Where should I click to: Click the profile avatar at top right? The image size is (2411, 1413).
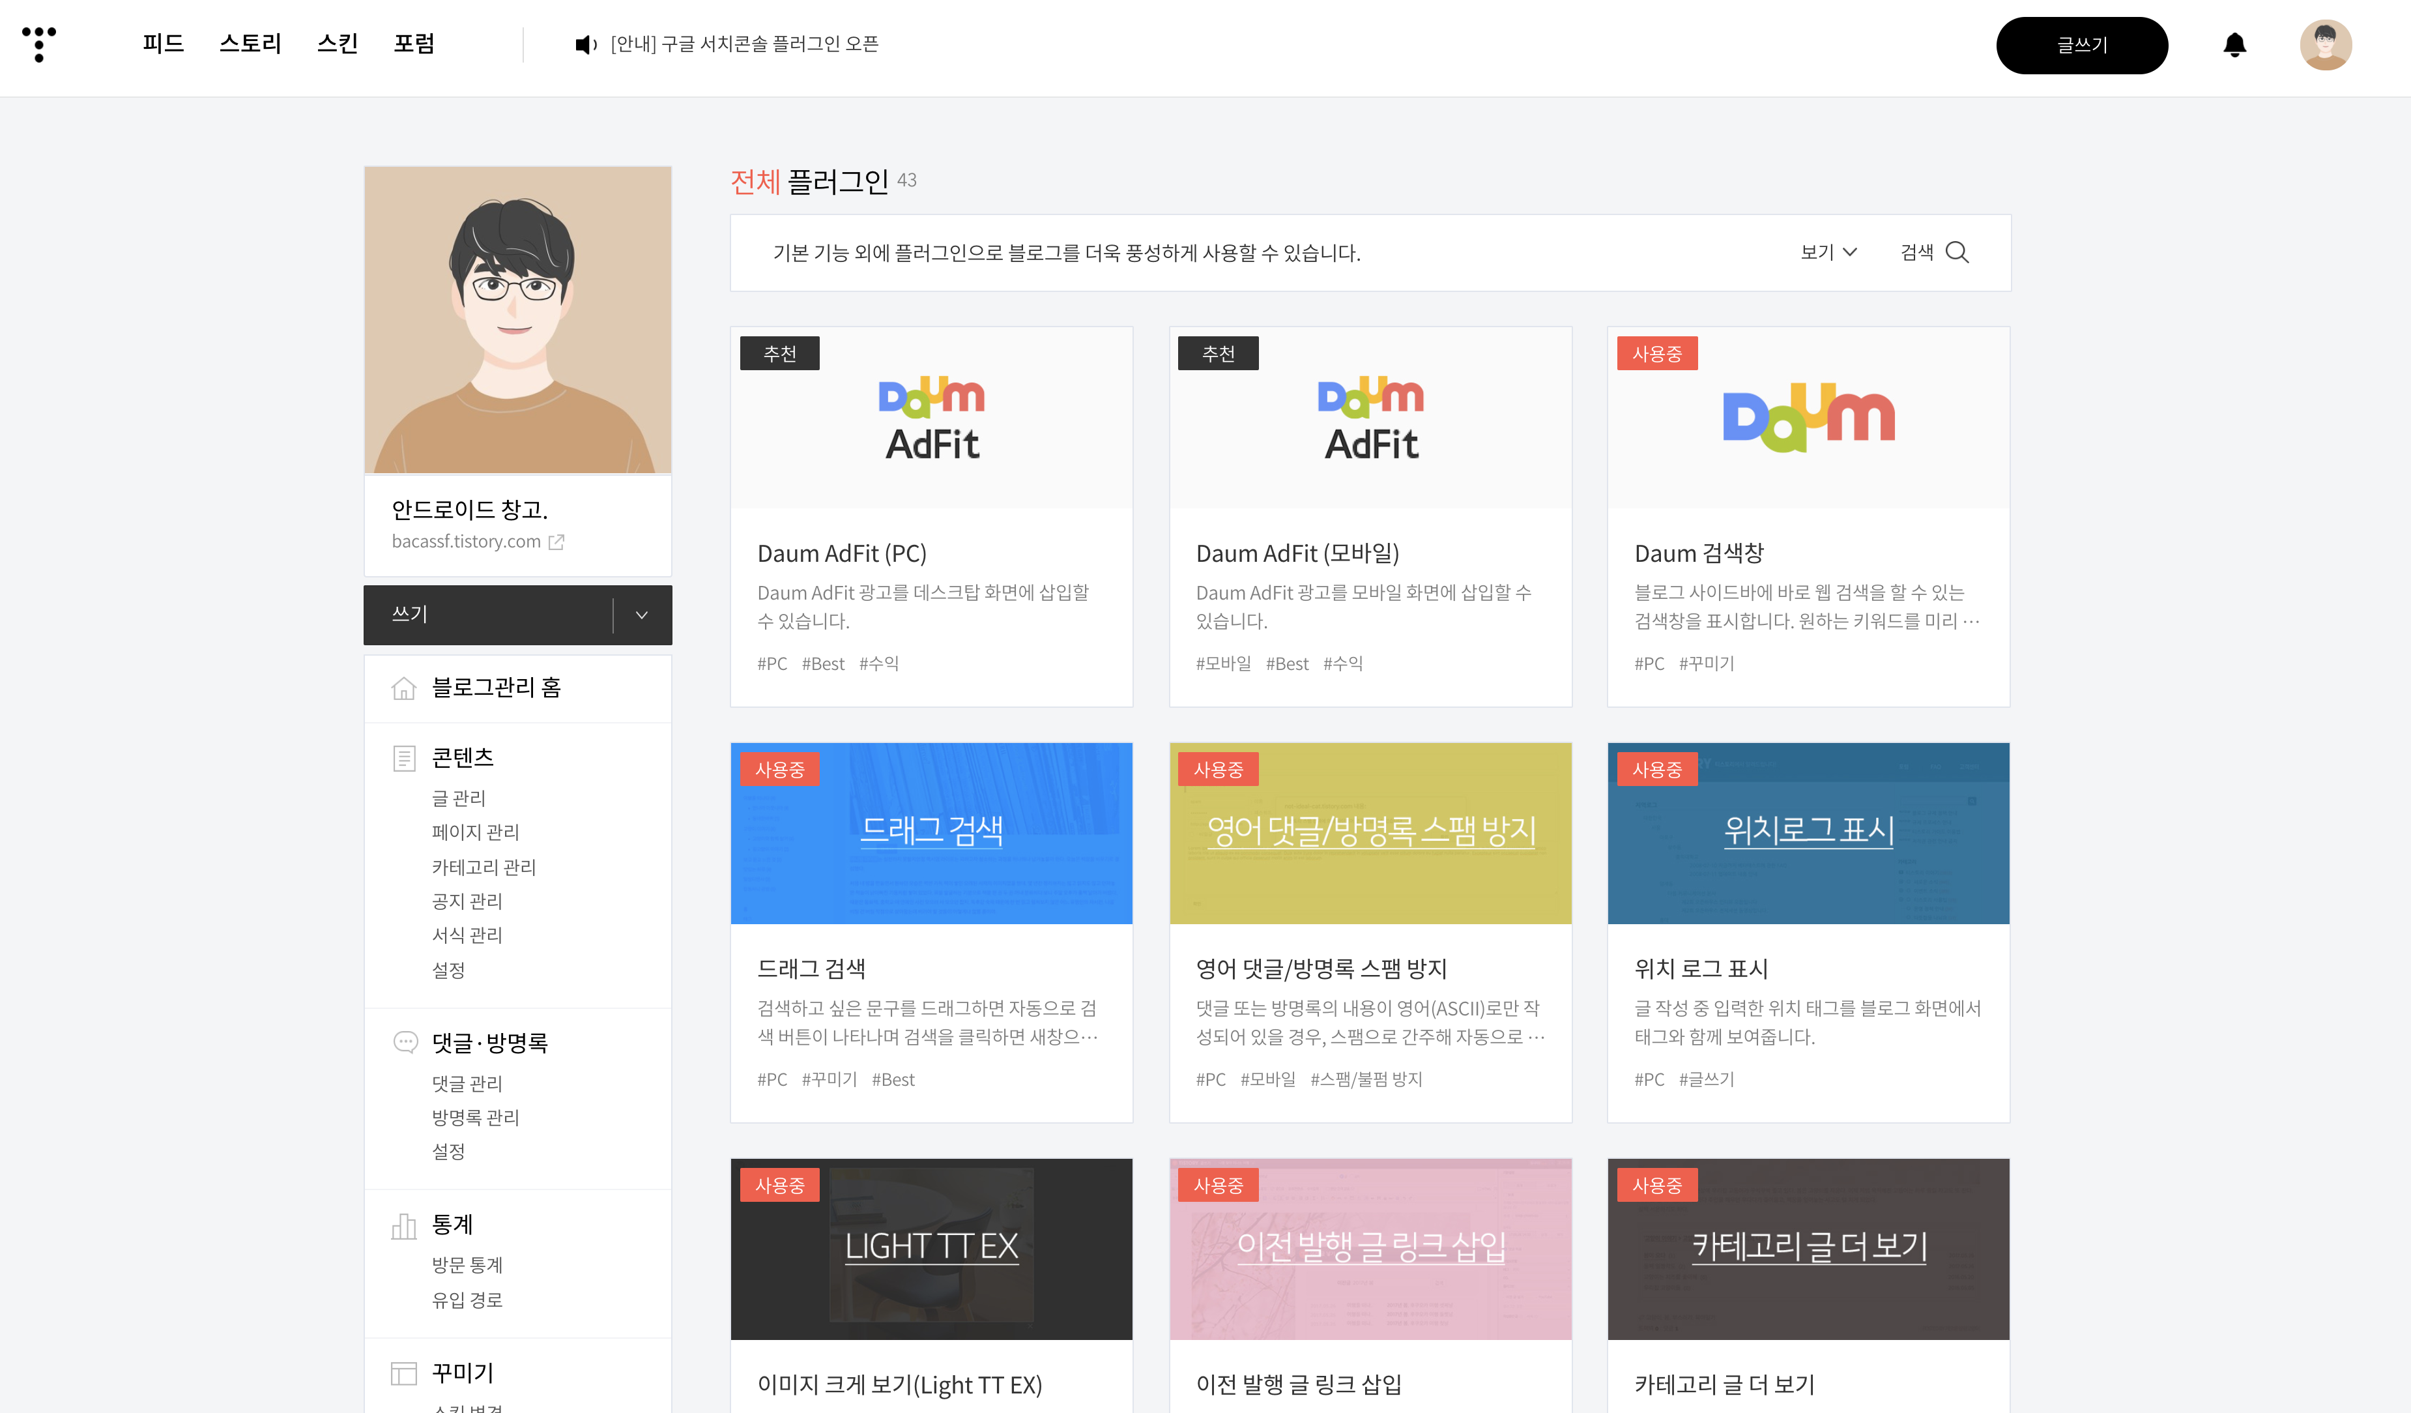(2325, 45)
